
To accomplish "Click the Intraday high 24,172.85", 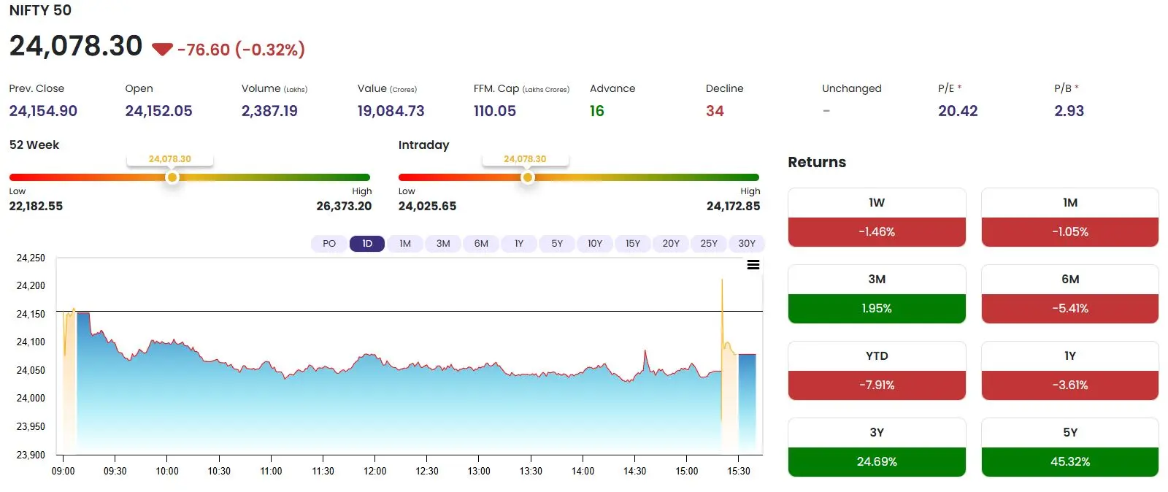I will tap(733, 207).
